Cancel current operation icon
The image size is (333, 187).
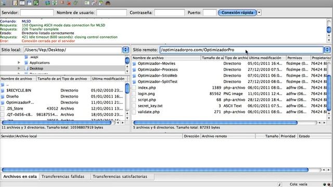(x=62, y=3)
